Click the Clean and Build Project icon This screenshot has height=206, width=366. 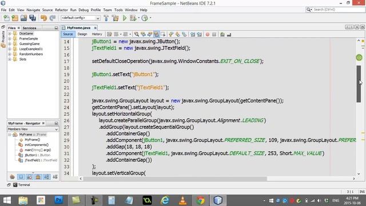click(115, 18)
